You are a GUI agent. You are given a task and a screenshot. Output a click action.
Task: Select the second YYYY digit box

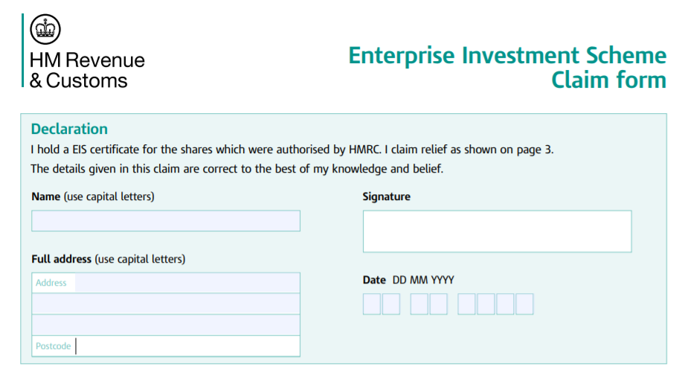[x=486, y=304]
